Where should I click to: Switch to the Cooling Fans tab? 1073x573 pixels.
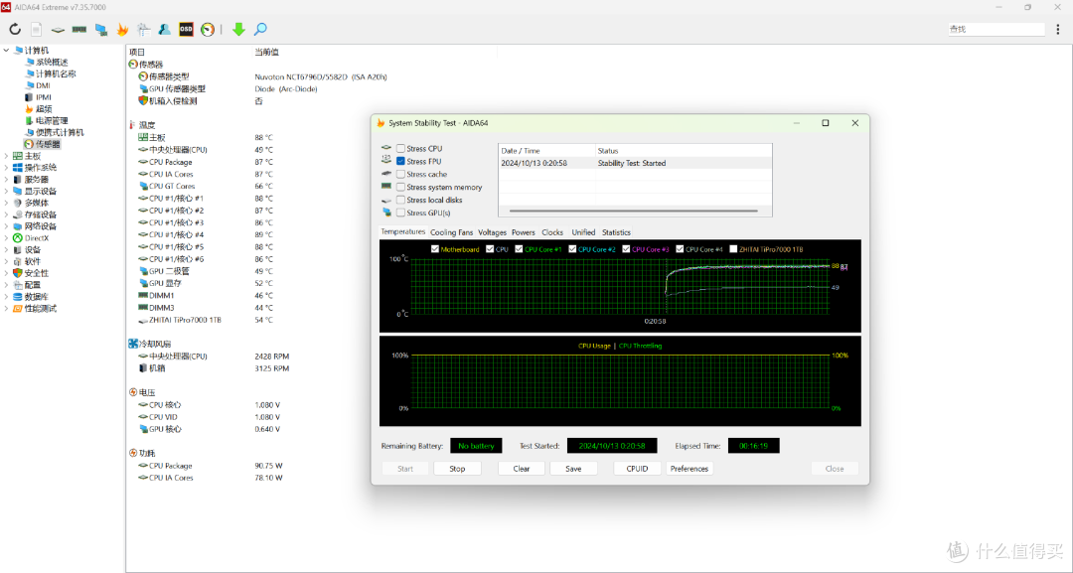(452, 232)
